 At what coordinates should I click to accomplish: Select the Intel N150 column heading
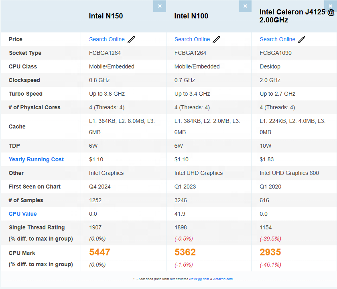coord(106,16)
